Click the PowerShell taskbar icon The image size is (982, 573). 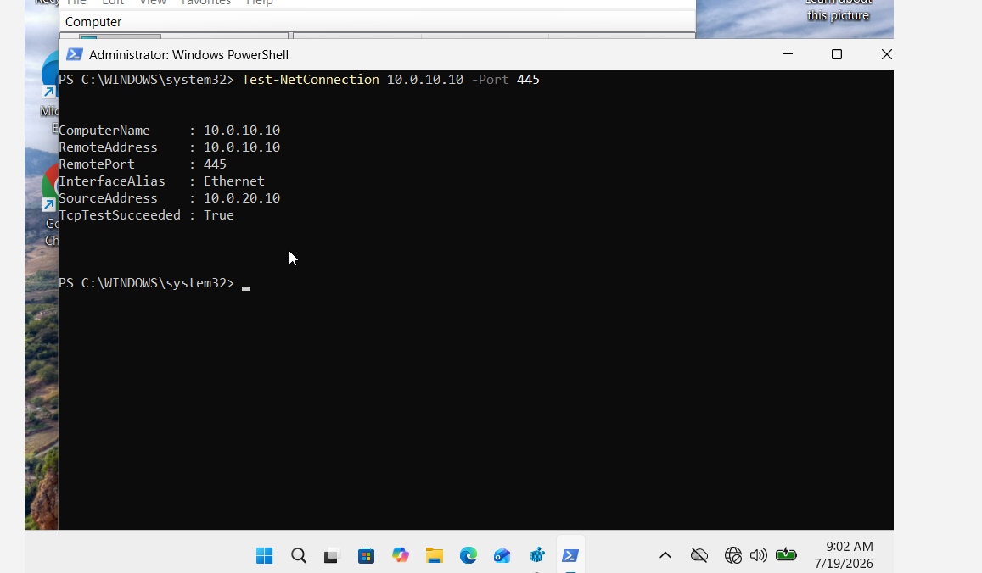tap(570, 555)
